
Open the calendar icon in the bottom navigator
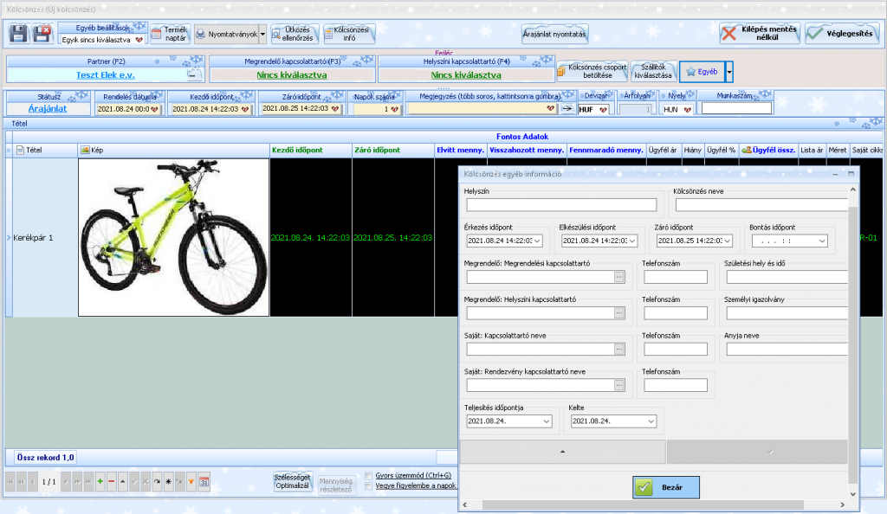click(204, 482)
